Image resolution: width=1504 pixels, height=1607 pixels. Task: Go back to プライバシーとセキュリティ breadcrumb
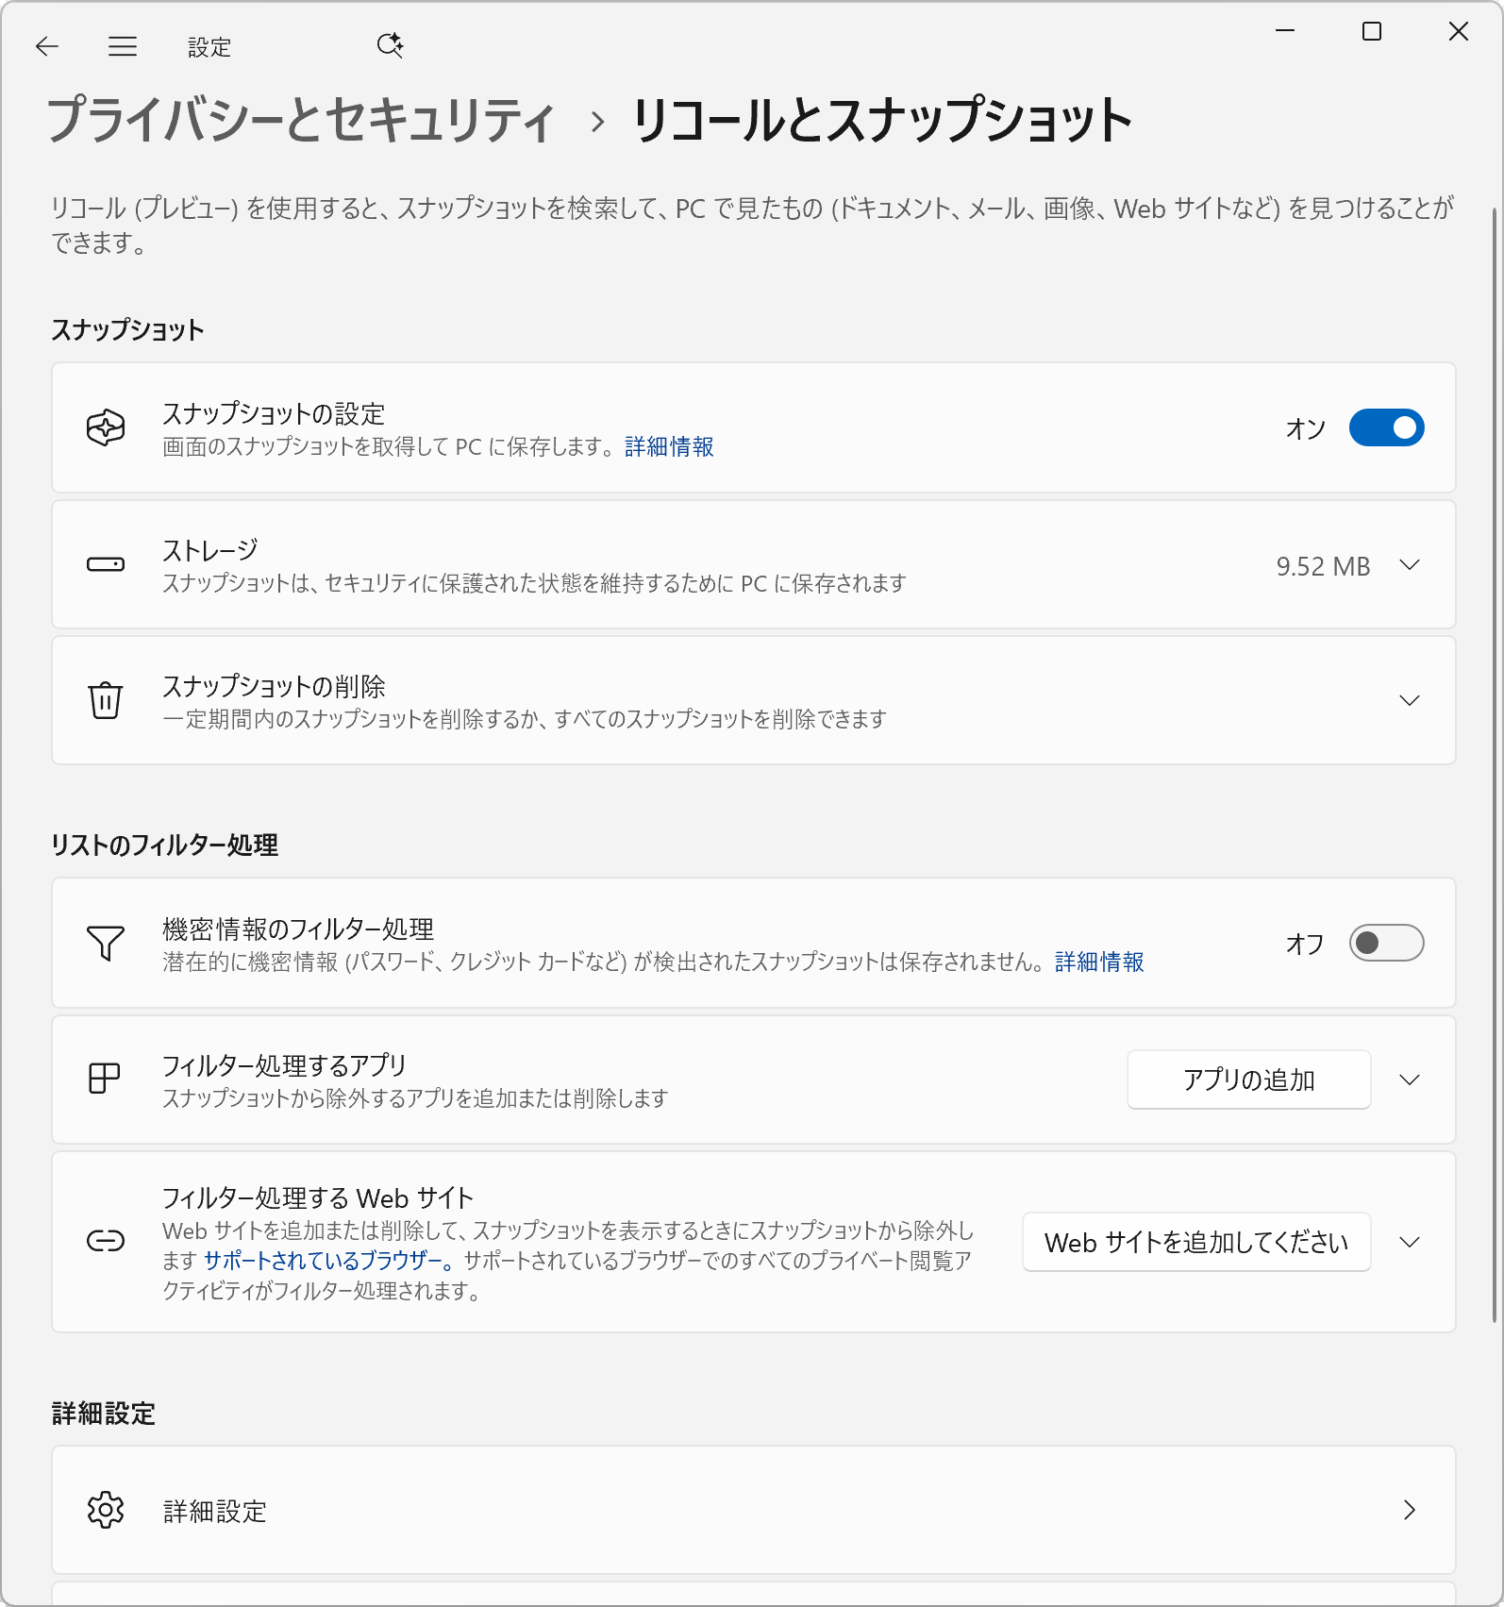[x=301, y=121]
